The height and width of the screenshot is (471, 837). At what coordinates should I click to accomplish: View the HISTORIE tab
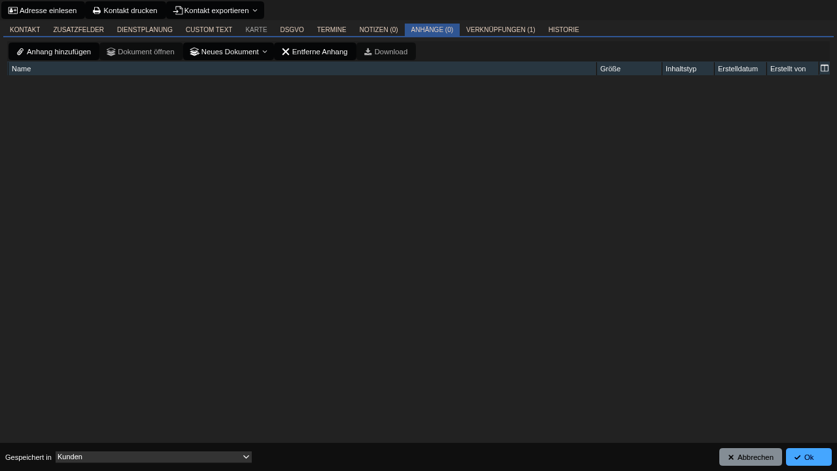564,30
